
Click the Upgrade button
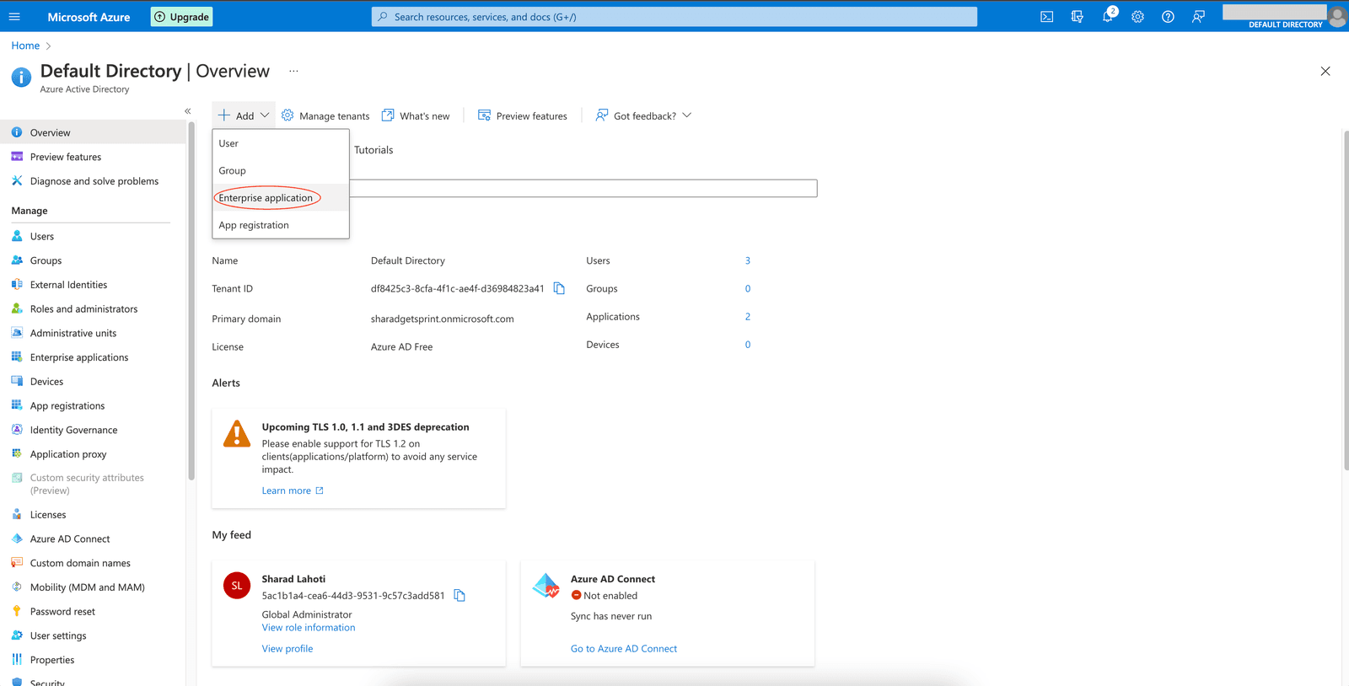pos(182,17)
